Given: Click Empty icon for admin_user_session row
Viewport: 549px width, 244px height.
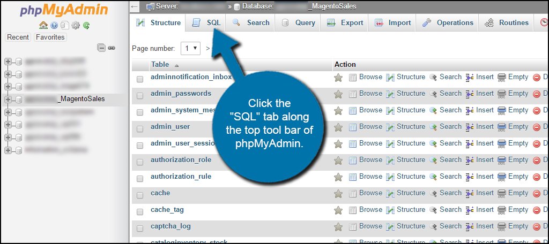Looking at the screenshot, I should click(502, 144).
